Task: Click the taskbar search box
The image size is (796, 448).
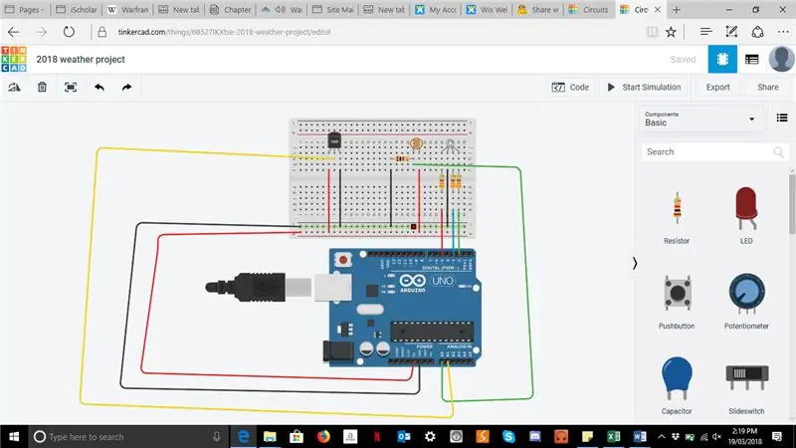Action: (x=128, y=437)
